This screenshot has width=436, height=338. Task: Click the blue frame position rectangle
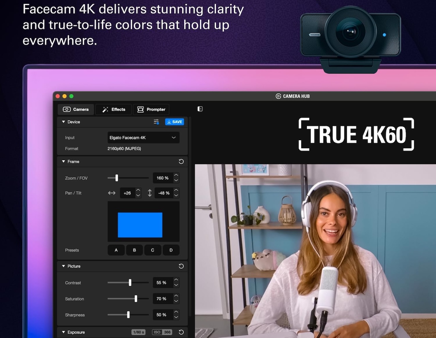point(140,225)
